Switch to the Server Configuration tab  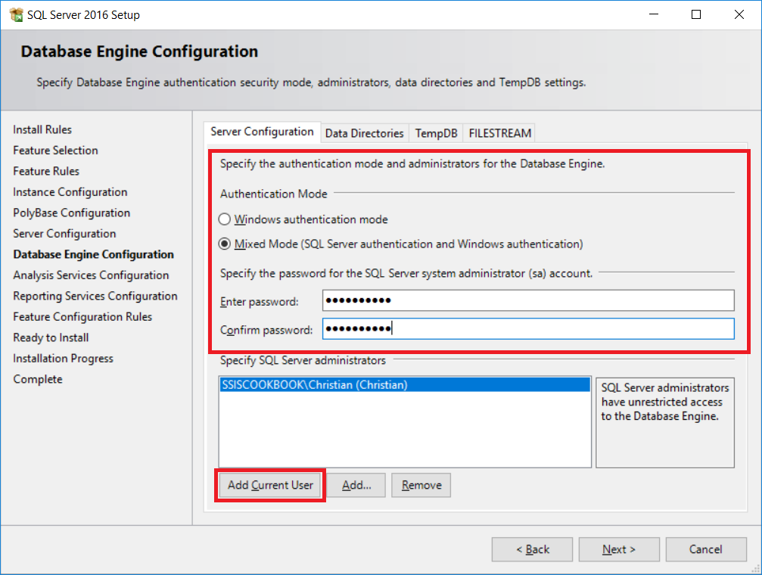click(262, 132)
